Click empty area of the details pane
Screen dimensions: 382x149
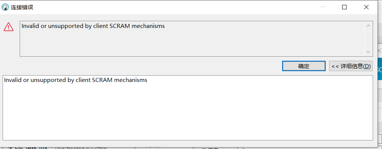coord(186,112)
